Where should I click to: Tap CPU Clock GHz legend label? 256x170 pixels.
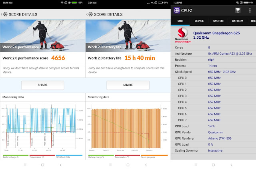tap(63, 157)
